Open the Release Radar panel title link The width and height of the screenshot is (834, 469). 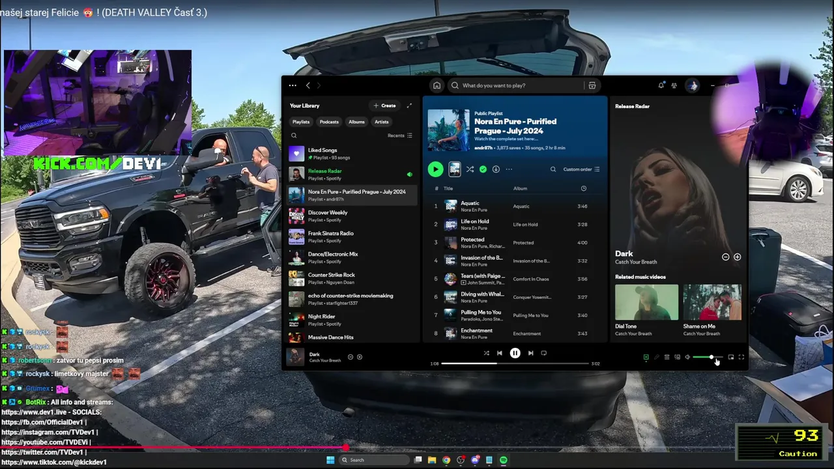point(632,106)
